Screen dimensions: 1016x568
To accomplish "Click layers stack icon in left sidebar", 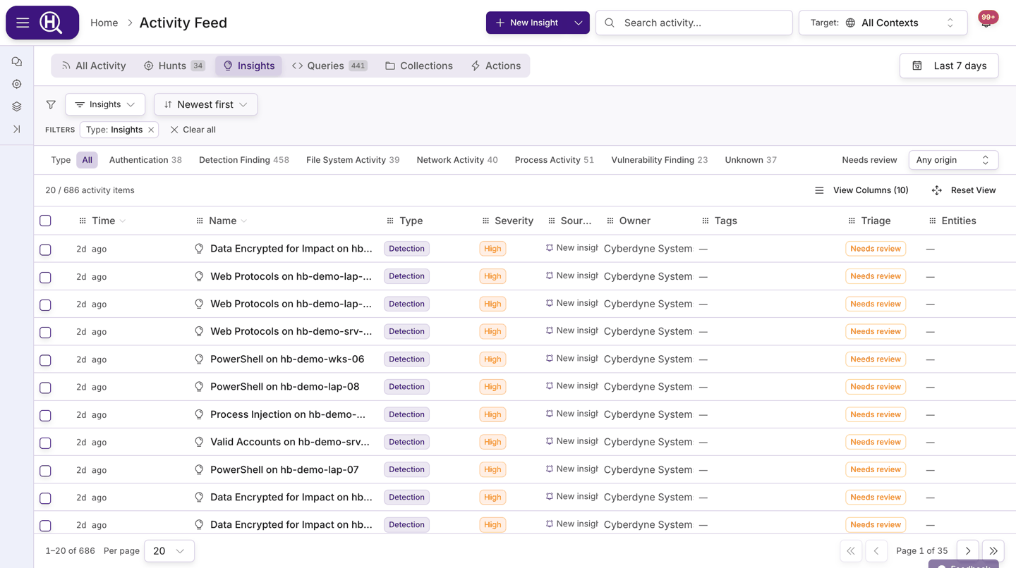I will tap(16, 106).
